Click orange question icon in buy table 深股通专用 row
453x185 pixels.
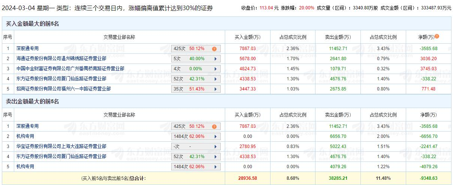point(214,49)
